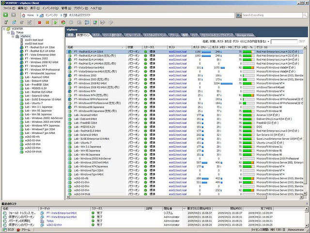Click the Search Everything magnifier icon
Image resolution: width=310 pixels, height=233 pixels.
click(305, 15)
